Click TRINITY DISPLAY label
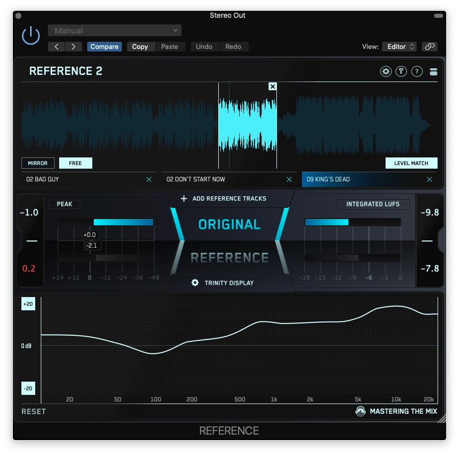The width and height of the screenshot is (459, 455). pos(229,283)
